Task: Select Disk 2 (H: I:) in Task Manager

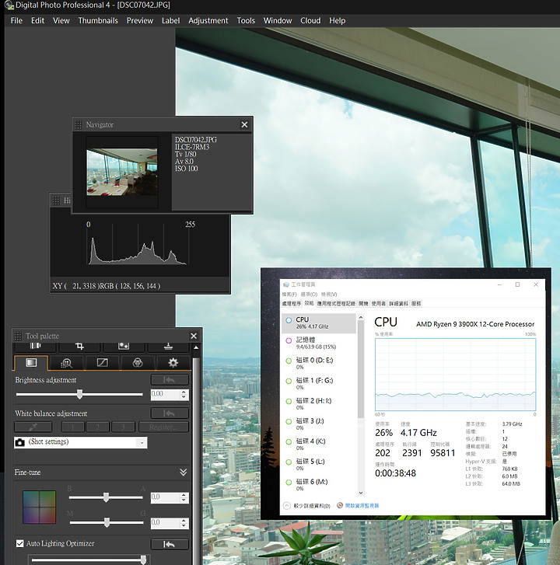Action: 318,403
